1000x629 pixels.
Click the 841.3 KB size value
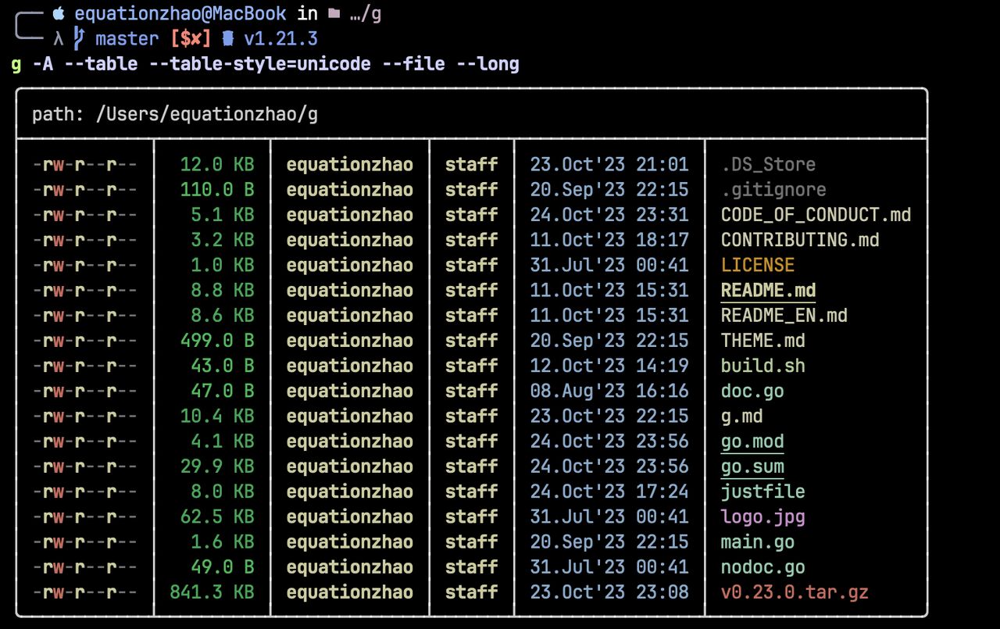(x=212, y=591)
